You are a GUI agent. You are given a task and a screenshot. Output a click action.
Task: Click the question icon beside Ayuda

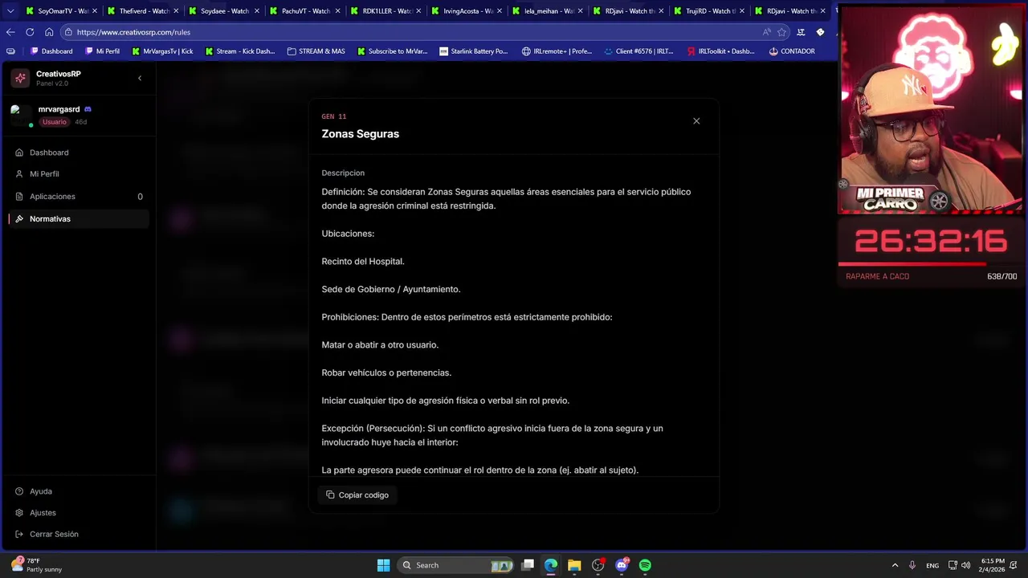19,491
